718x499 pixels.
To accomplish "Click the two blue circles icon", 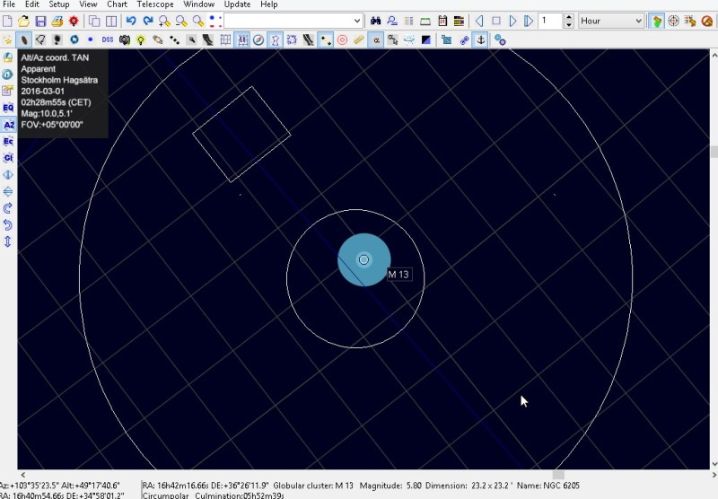I will (500, 40).
